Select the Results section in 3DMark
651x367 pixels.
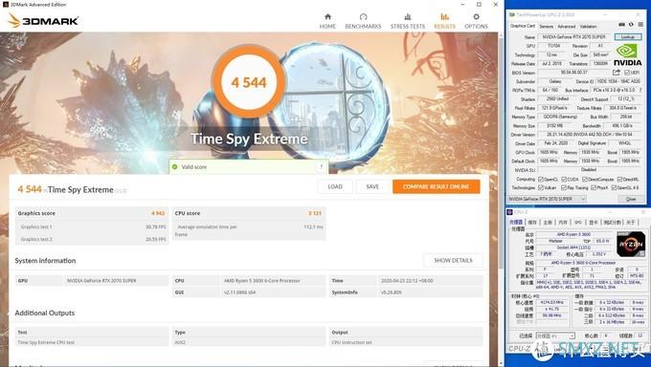coord(444,21)
